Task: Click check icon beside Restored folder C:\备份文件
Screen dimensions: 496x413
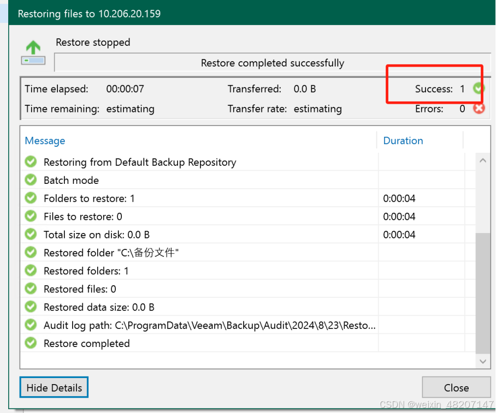Action: coord(31,253)
